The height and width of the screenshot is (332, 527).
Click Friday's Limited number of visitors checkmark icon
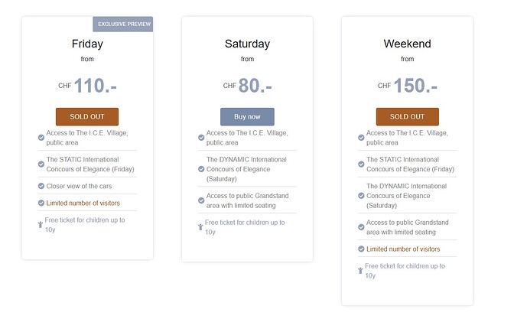tap(41, 203)
